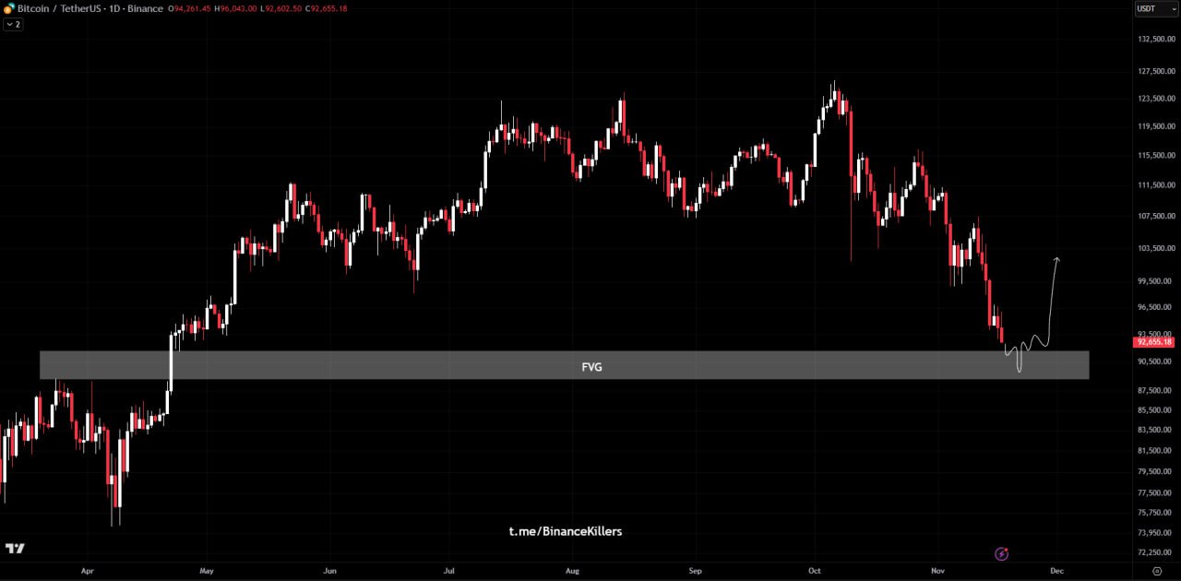The height and width of the screenshot is (581, 1181).
Task: Click the Jul label on time axis
Action: point(448,571)
